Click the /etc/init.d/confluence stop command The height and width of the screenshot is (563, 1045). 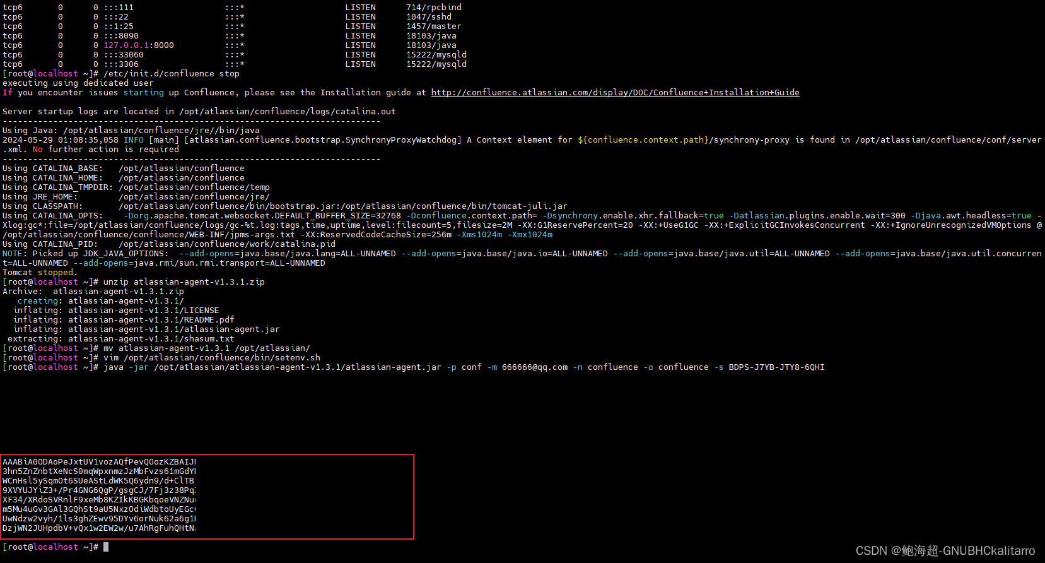tap(172, 74)
